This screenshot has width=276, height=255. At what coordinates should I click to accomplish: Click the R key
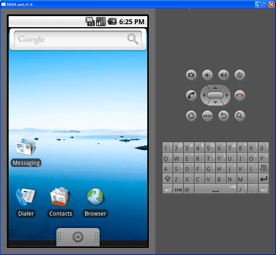click(x=199, y=157)
